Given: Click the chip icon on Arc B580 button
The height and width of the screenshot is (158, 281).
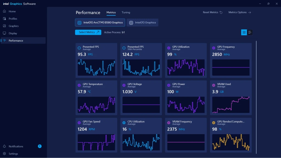Looking at the screenshot, I should tap(79, 23).
